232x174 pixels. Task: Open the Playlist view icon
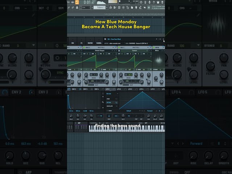111,8
